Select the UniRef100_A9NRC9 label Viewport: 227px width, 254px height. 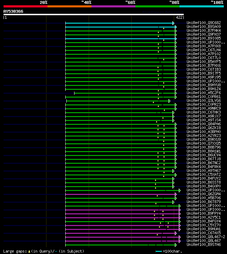pyautogui.click(x=204, y=108)
